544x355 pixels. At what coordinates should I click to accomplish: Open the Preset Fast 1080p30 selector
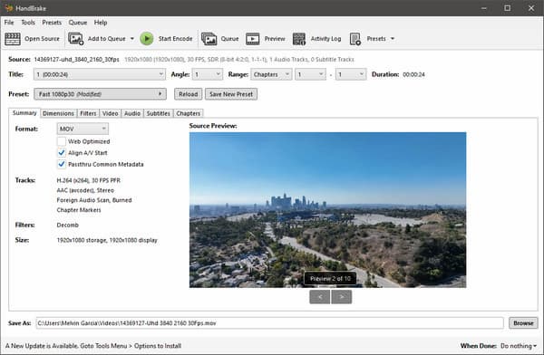100,94
